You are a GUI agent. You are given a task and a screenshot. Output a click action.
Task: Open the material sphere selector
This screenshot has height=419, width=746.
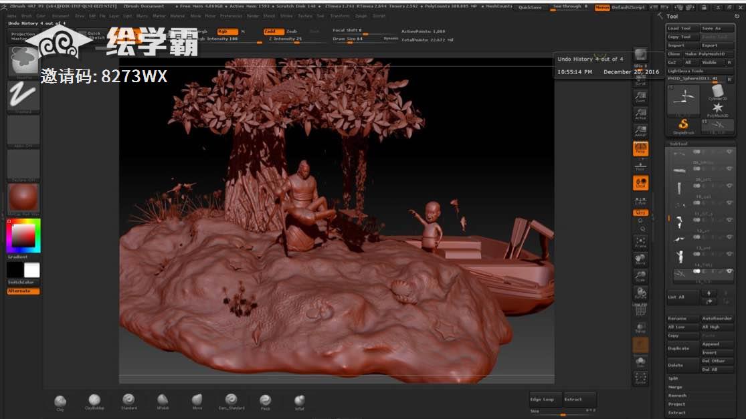click(23, 198)
